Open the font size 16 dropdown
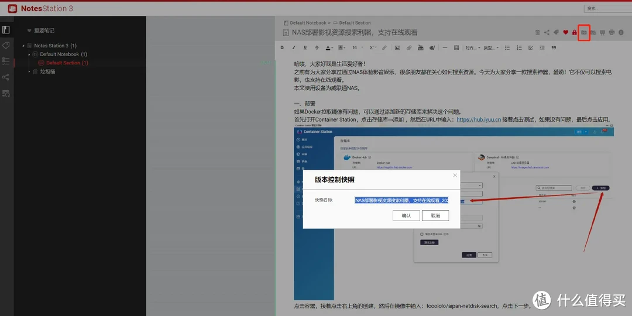 tap(358, 47)
